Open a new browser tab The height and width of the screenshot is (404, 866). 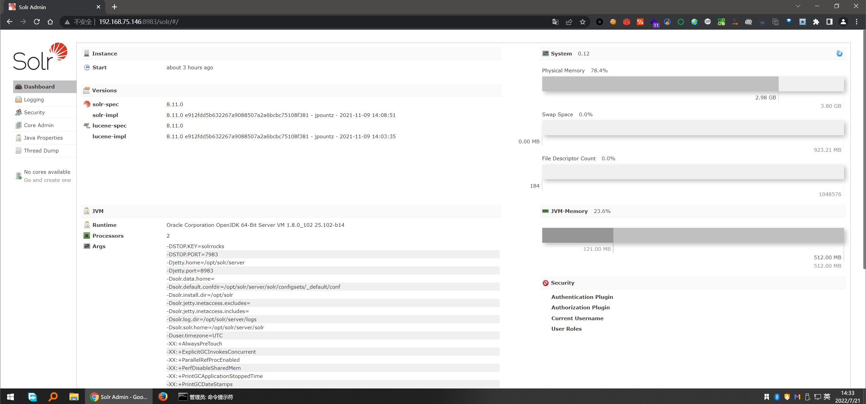click(x=114, y=7)
